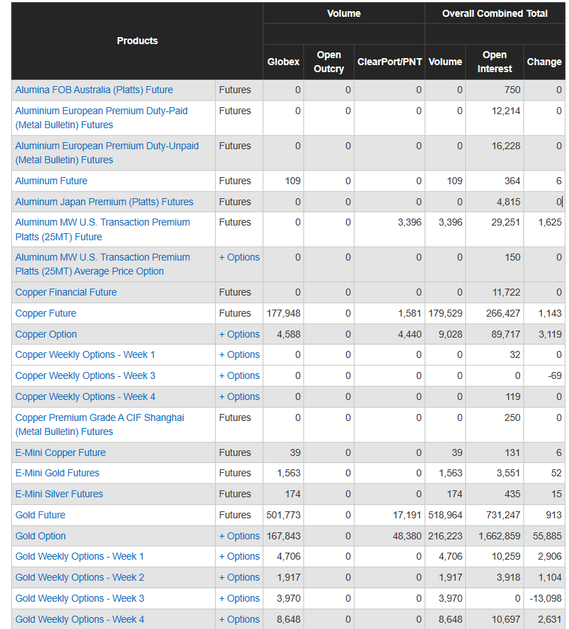Expand + Options for Gold Weekly Options Week 4
569x629 pixels.
click(x=239, y=619)
